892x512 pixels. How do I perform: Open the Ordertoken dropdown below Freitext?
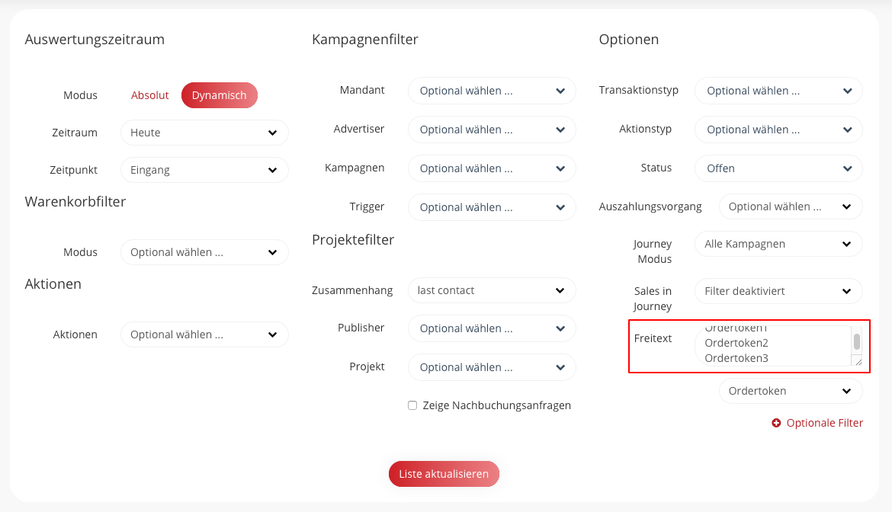pyautogui.click(x=791, y=391)
